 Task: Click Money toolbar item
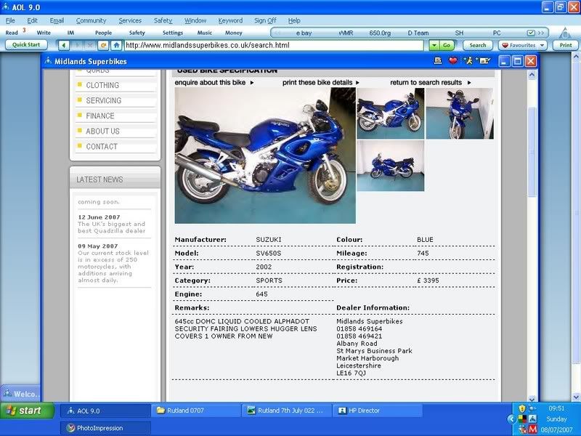[x=233, y=33]
